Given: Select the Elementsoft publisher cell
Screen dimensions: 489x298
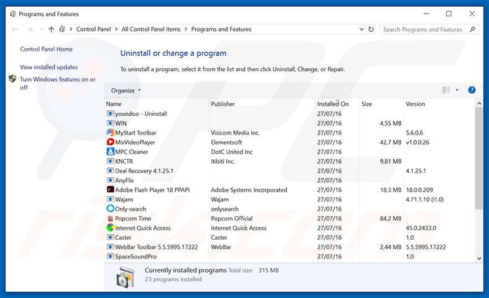Looking at the screenshot, I should pos(227,142).
